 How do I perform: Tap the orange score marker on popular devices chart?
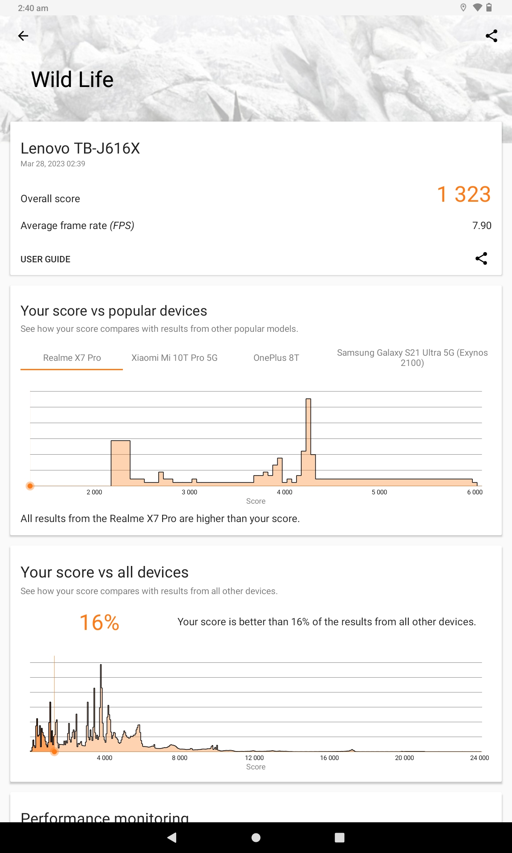pyautogui.click(x=30, y=486)
